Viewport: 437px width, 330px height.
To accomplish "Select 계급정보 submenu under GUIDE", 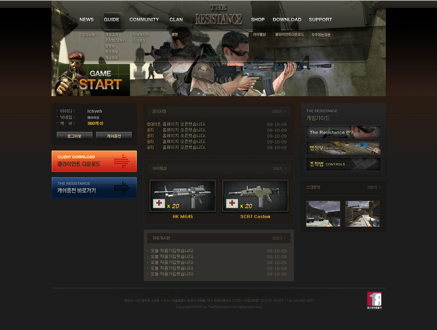I will point(111,58).
